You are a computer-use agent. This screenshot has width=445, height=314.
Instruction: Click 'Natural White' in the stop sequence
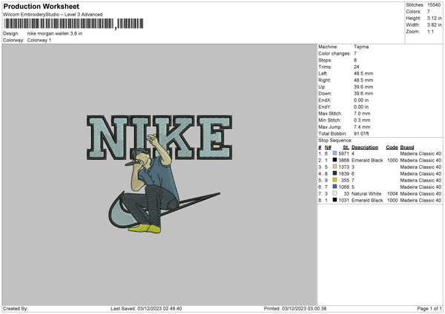tap(366, 193)
